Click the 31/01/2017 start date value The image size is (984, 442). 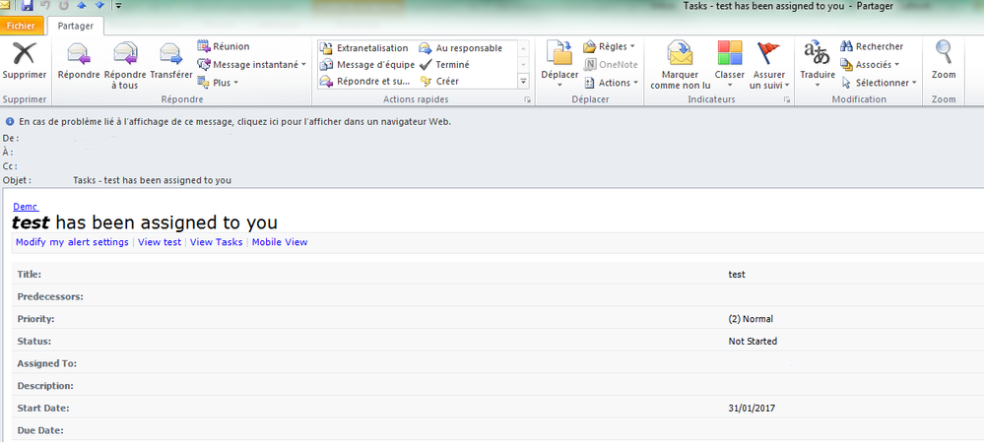[752, 409]
